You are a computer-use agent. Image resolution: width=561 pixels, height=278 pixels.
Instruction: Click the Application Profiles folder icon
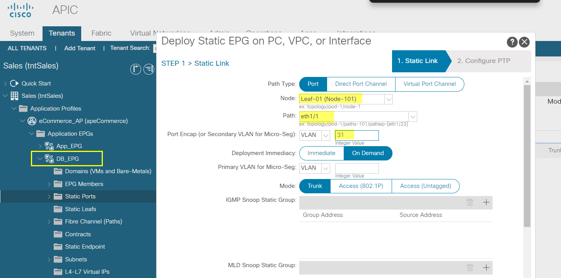point(23,108)
